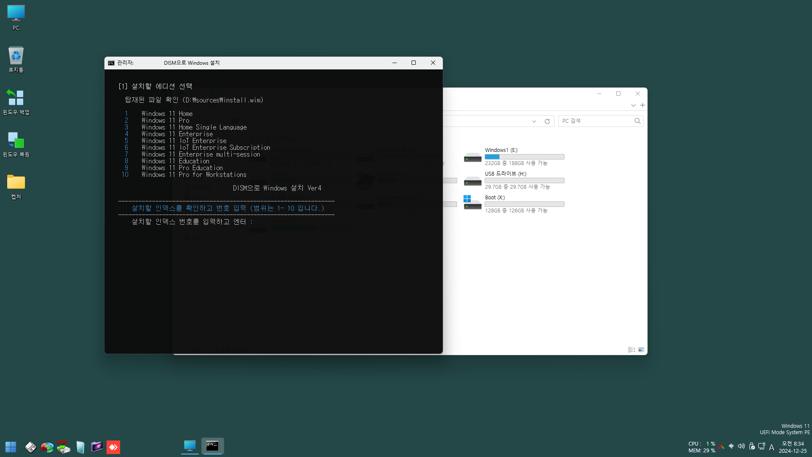Screen dimensions: 812x457
Task: Launch the red AnyDesk icon in taskbar
Action: [x=113, y=447]
